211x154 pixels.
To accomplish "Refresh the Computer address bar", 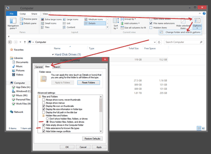I will tap(159, 42).
